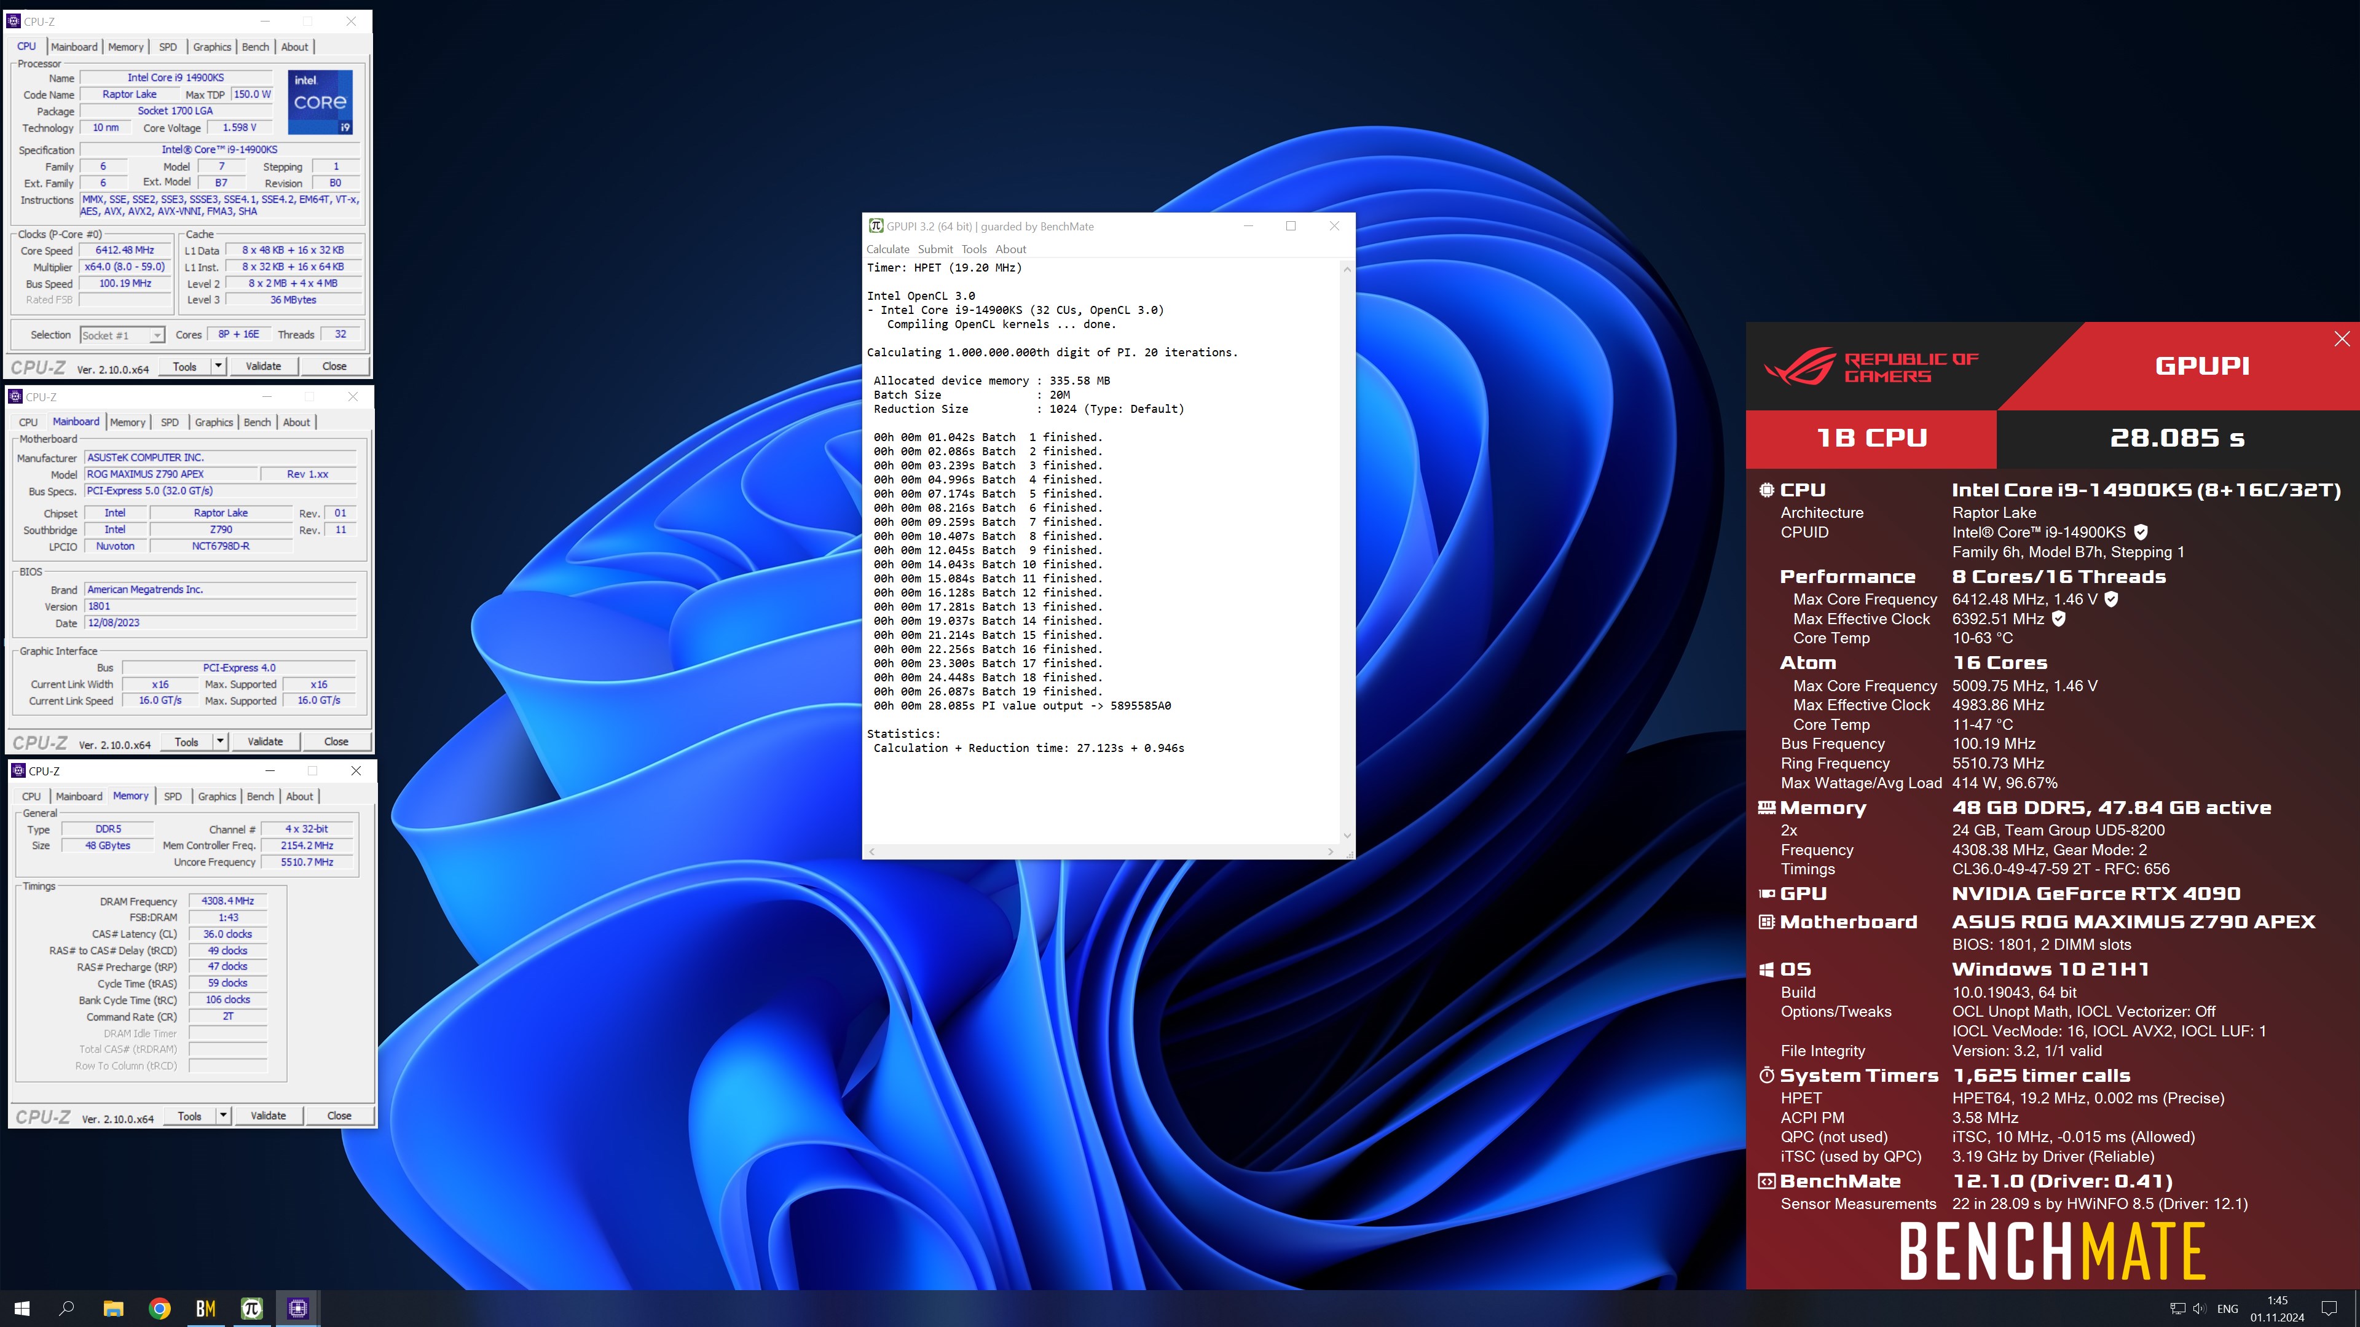Screen dimensions: 2360x1327
Task: Click the Intel Core i9 logo
Action: (321, 101)
